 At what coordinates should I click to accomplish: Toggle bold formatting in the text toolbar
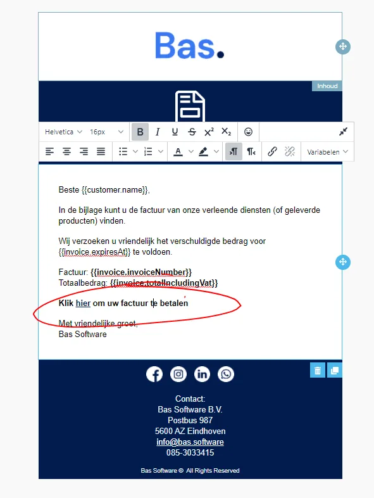[x=140, y=132]
